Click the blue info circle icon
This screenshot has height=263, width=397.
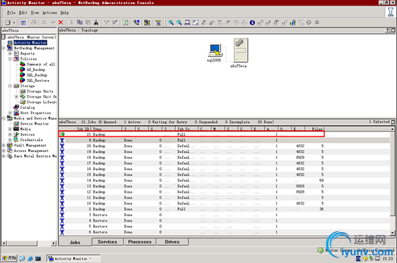click(x=252, y=23)
